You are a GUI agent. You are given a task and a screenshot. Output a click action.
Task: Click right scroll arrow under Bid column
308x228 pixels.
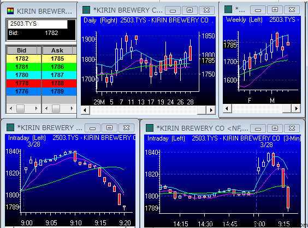(x=36, y=108)
